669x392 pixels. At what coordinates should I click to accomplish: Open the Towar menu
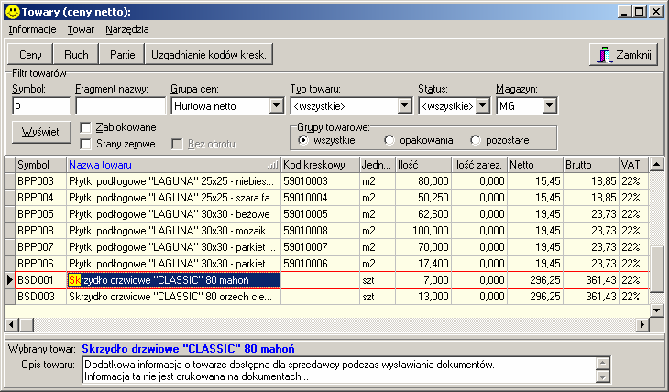[x=81, y=29]
